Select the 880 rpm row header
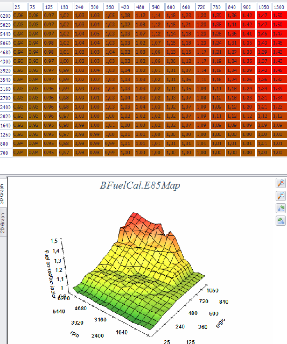The width and height of the screenshot is (287, 344). pos(6,144)
